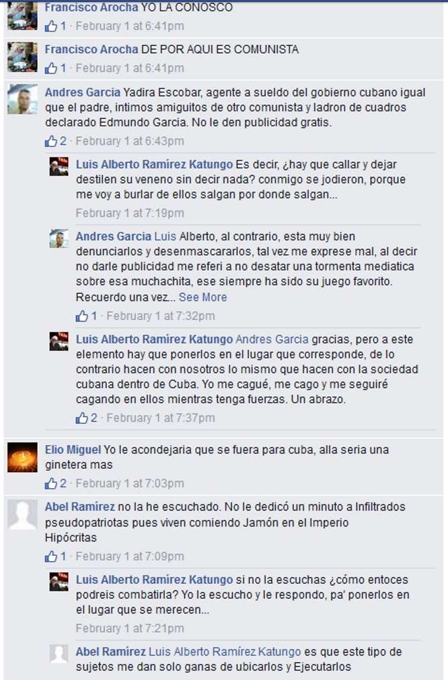
Task: Click the tagged Luis Alberto Ramírez Katungo mention in the last reply
Action: [225, 651]
